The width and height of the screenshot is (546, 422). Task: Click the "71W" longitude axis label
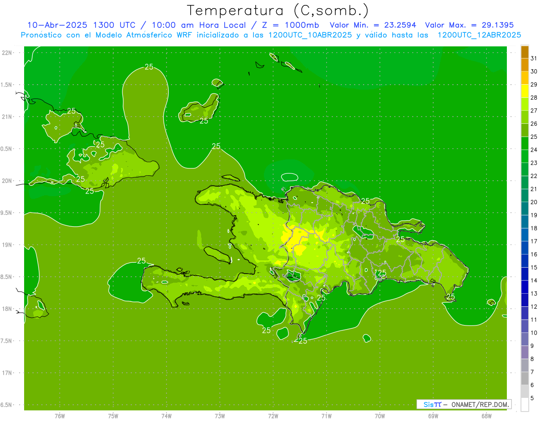(326, 416)
